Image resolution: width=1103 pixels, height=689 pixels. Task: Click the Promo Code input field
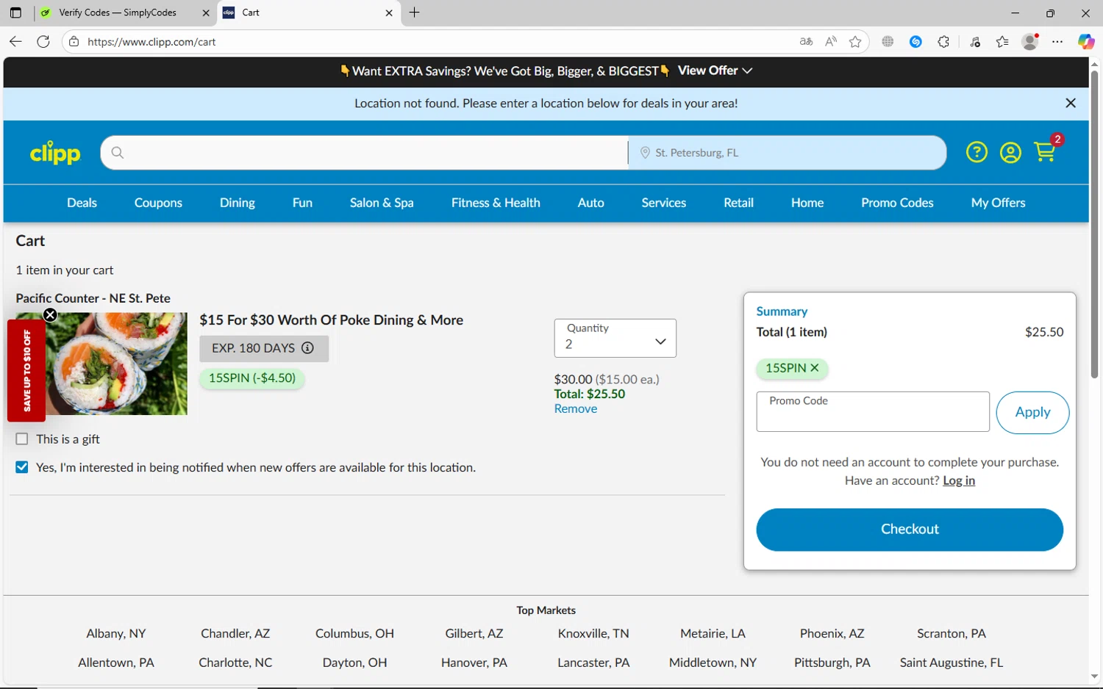click(x=873, y=411)
